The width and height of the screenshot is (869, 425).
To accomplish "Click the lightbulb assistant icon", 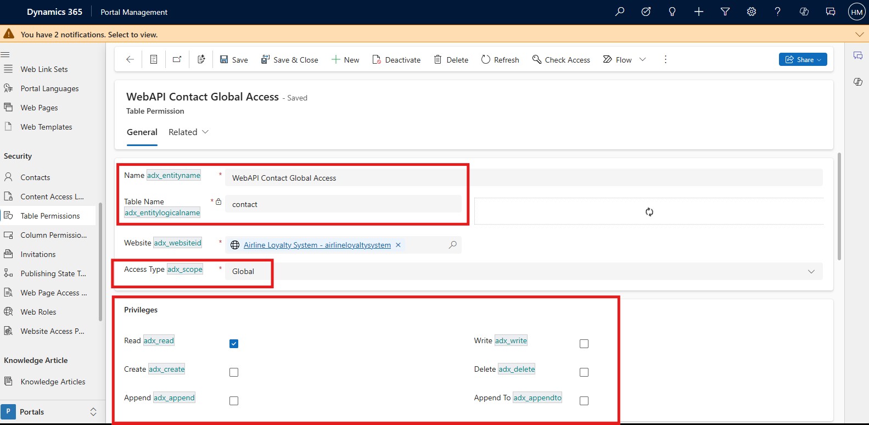I will 672,12.
